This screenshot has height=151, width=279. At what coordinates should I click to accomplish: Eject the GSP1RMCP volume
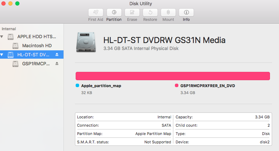57,64
